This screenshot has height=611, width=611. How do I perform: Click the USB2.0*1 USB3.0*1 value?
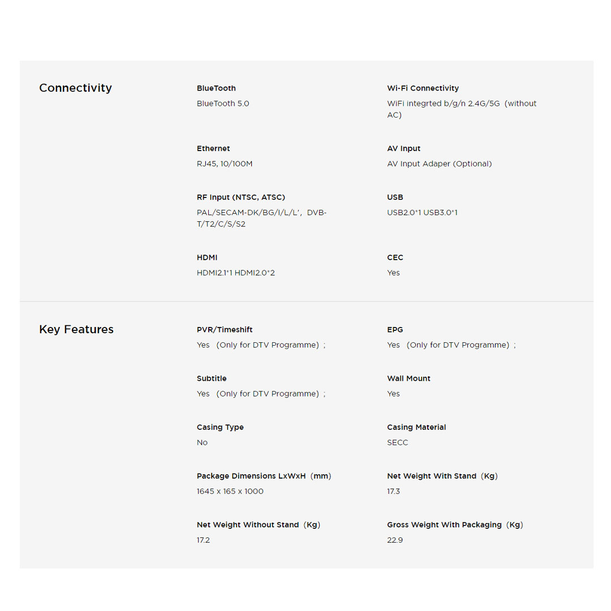pos(422,213)
